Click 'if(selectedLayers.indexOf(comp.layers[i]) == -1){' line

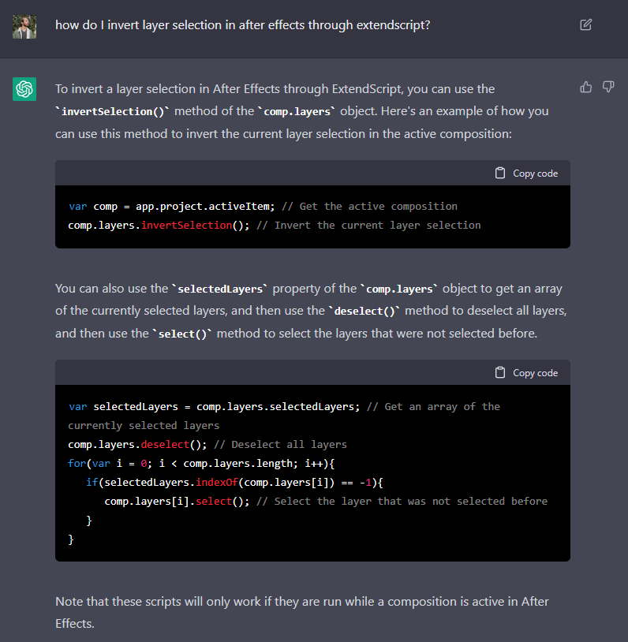tap(234, 483)
